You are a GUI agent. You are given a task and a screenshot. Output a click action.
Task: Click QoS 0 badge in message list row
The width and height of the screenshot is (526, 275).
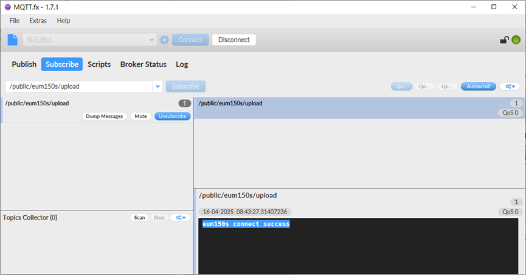[510, 113]
